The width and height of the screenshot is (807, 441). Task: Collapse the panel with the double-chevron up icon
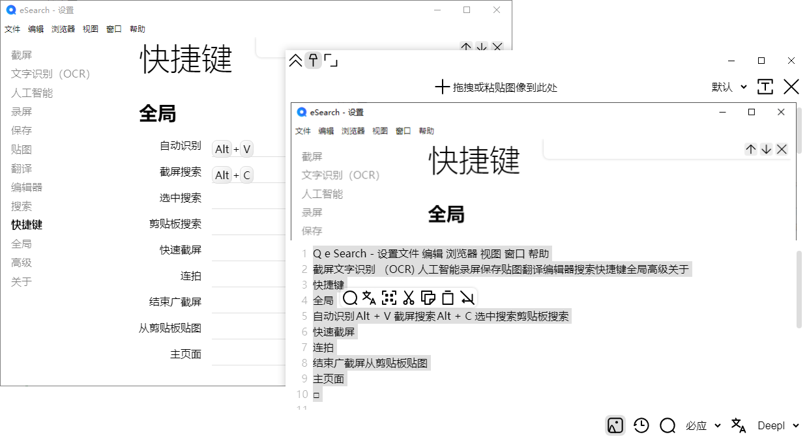pos(295,61)
